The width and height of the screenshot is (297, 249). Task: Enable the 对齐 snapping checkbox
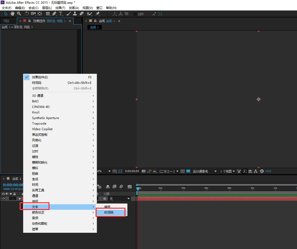point(135,14)
